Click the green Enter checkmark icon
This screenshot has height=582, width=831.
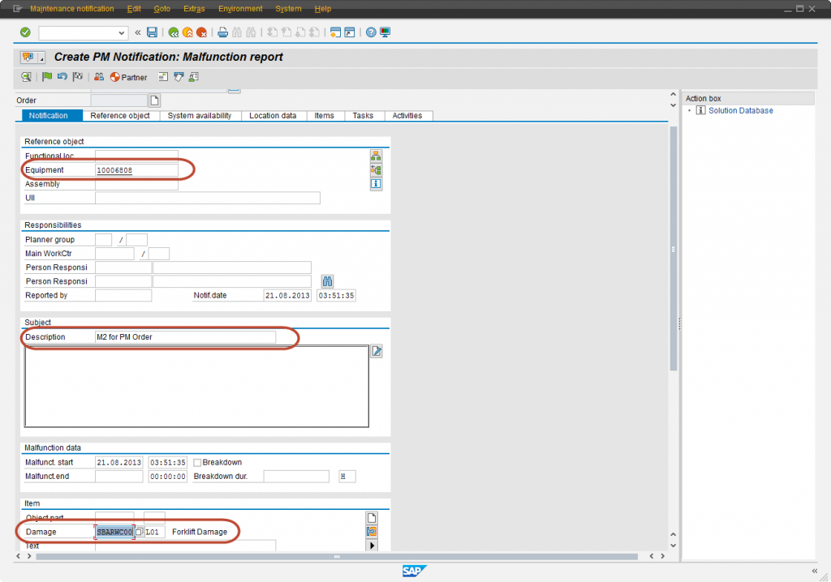[x=25, y=32]
